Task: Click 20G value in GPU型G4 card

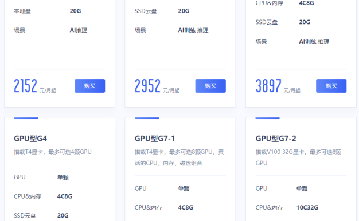Action: point(63,215)
